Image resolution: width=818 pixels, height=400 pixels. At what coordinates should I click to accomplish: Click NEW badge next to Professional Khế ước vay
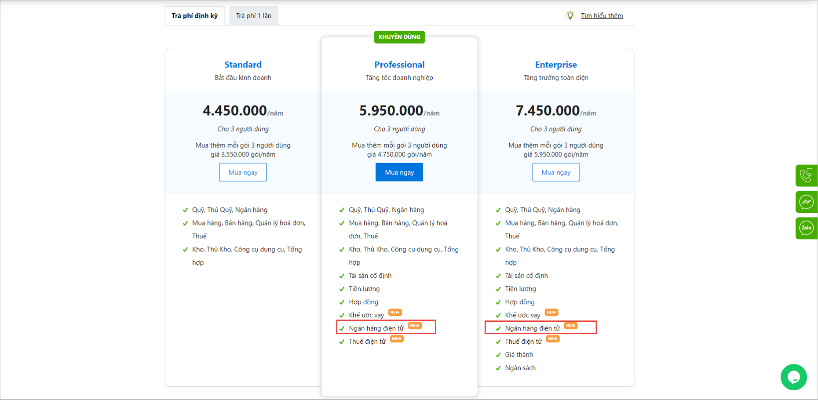pos(395,313)
